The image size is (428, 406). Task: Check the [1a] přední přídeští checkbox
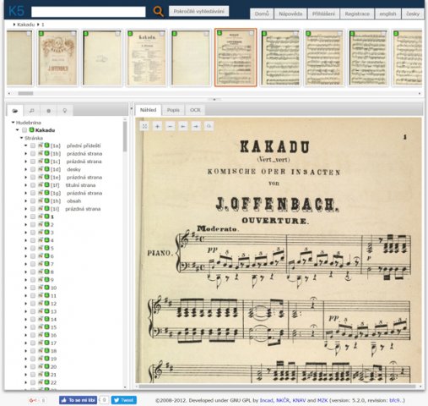pyautogui.click(x=33, y=145)
